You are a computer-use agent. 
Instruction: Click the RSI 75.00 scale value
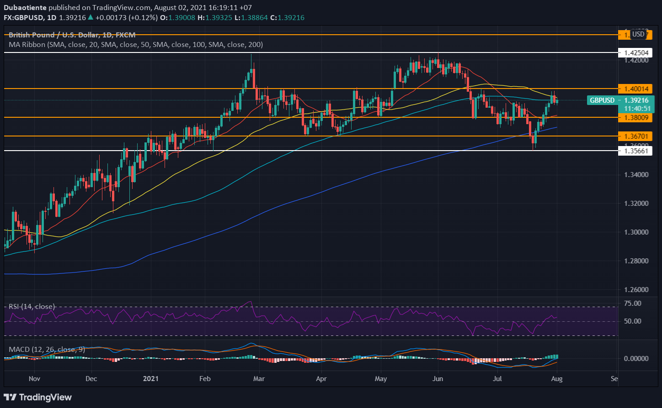click(632, 303)
